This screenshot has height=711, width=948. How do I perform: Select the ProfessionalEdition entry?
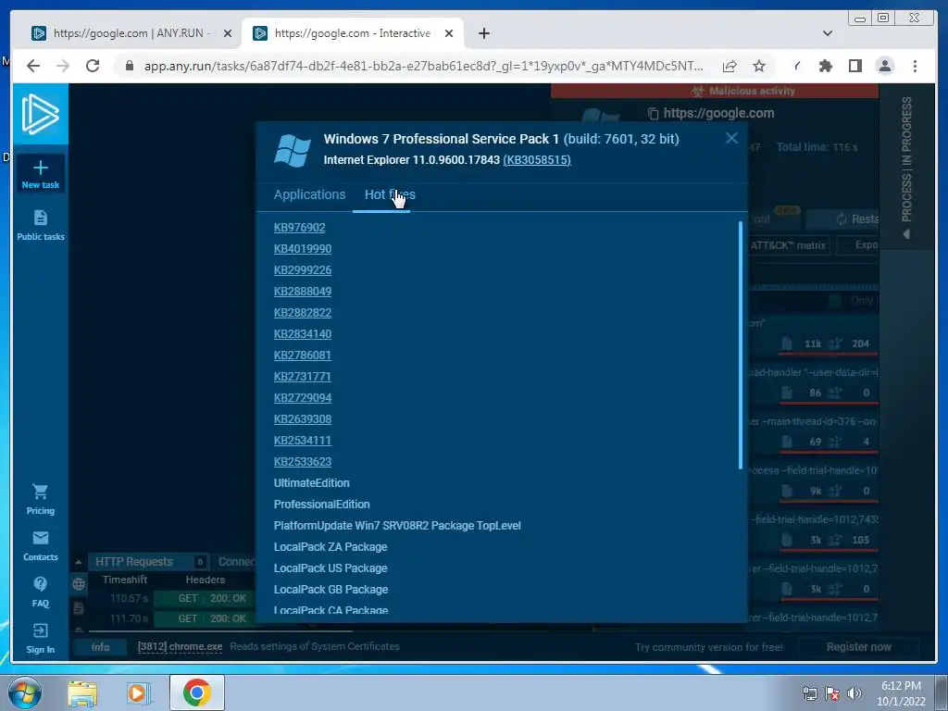[x=321, y=505]
